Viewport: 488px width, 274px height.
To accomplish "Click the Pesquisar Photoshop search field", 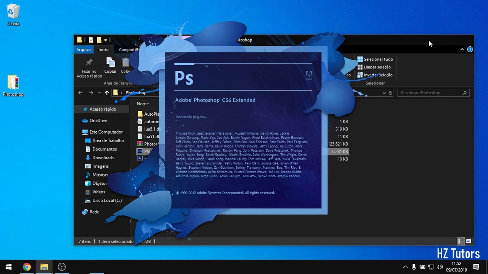I will (433, 93).
